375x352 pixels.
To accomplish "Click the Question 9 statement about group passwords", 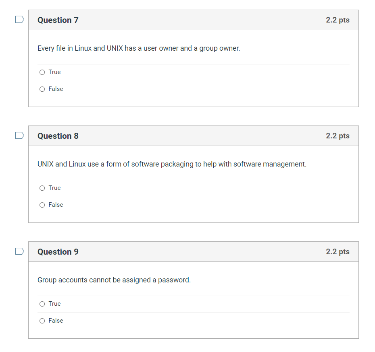I will [x=114, y=280].
